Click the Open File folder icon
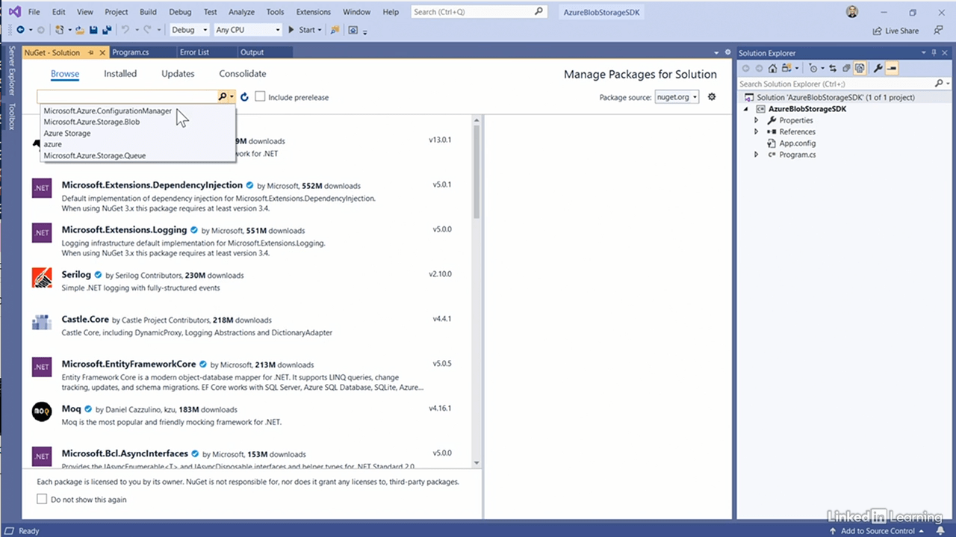This screenshot has height=537, width=956. pyautogui.click(x=79, y=30)
